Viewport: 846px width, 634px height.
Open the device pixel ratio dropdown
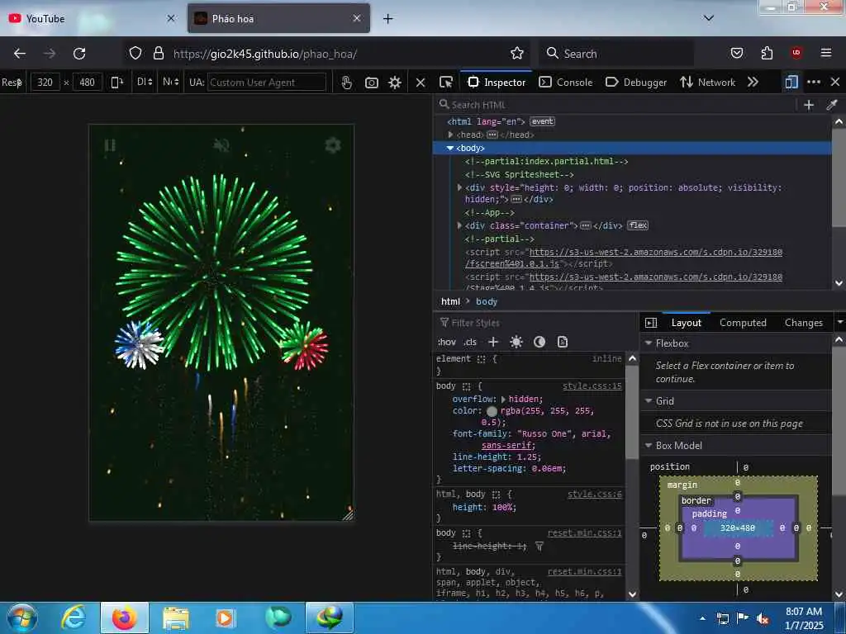click(144, 82)
